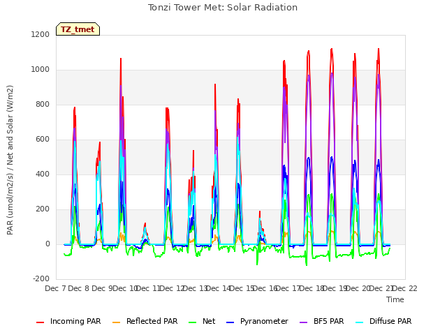
Task: Click the Dec 8 x-axis tick label
Action: click(79, 288)
